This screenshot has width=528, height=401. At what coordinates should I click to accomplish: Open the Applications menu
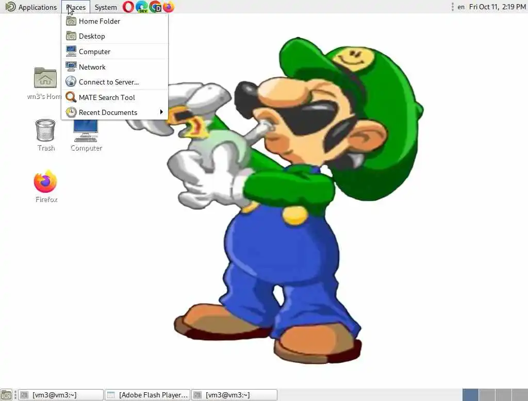pyautogui.click(x=31, y=7)
